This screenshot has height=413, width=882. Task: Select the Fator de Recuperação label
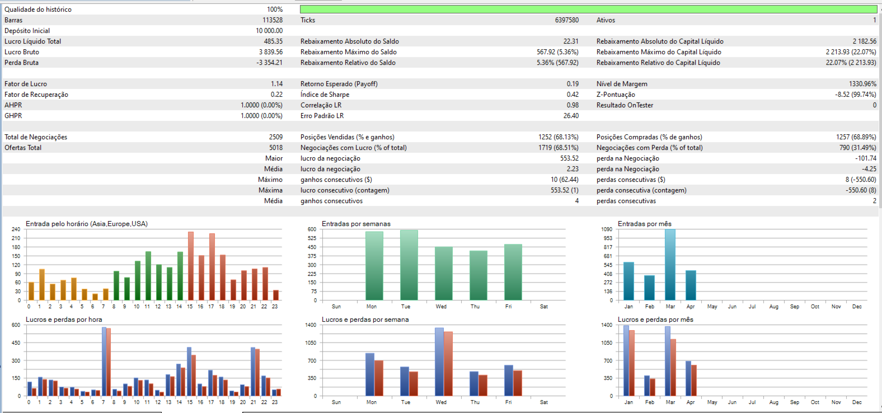coord(36,95)
